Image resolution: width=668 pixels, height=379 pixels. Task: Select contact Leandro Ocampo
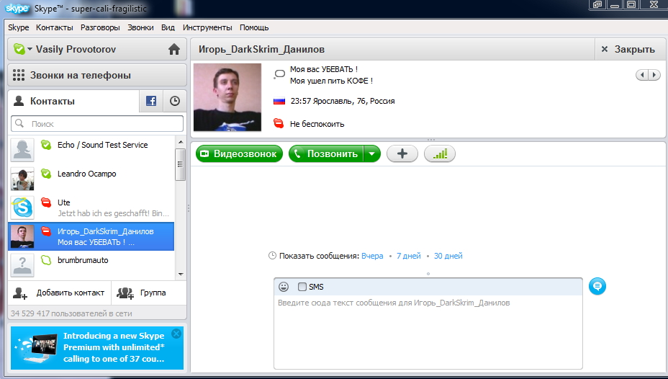tap(91, 179)
